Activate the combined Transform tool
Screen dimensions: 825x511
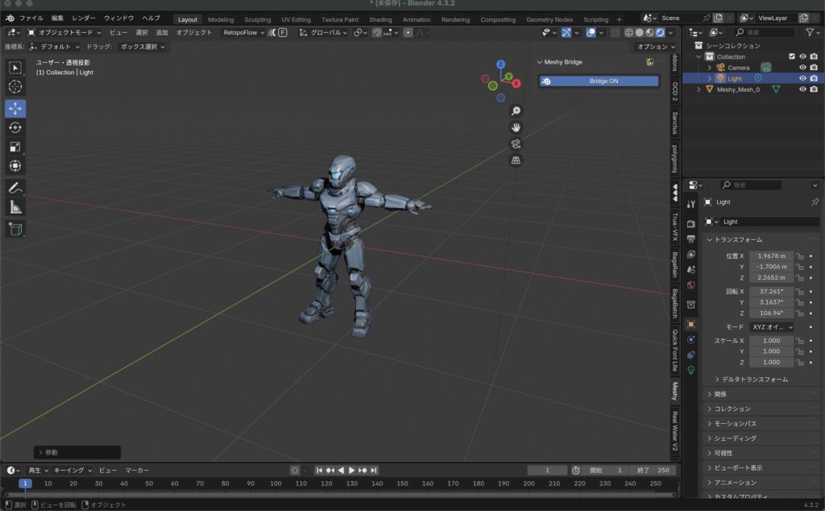coord(15,166)
